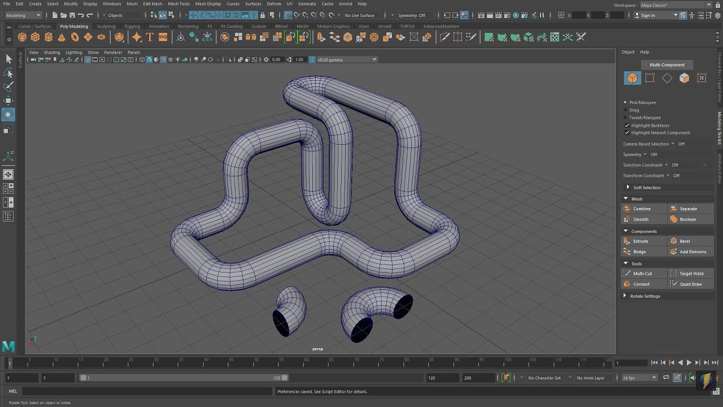This screenshot has width=723, height=407.
Task: Select the Move tool in toolbox
Action: (8, 101)
